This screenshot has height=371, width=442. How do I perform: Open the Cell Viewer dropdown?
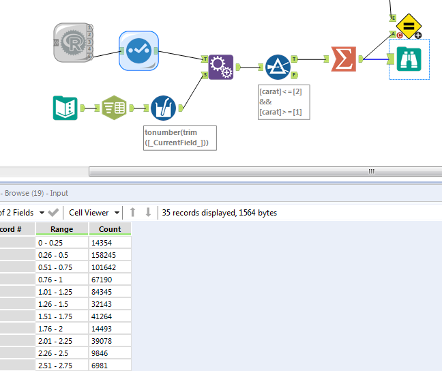point(117,213)
